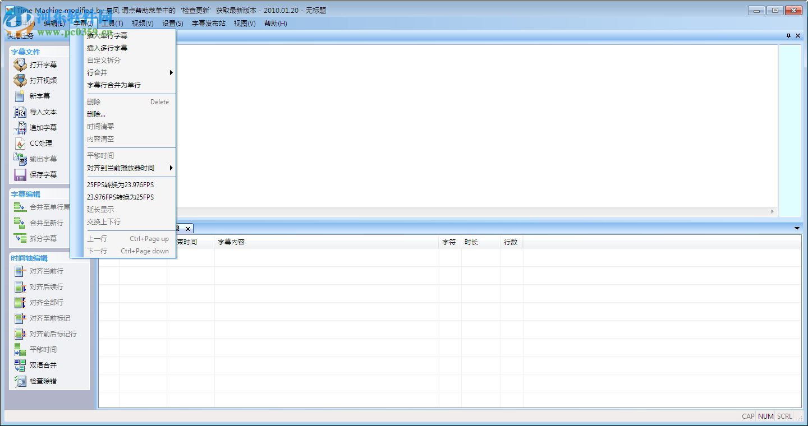Open the subtitle list panel dropdown arrow
The image size is (808, 426).
797,228
